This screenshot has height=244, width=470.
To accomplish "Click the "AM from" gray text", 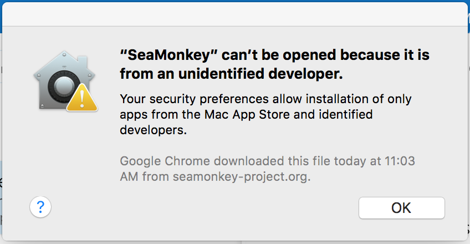I will click(x=145, y=177).
